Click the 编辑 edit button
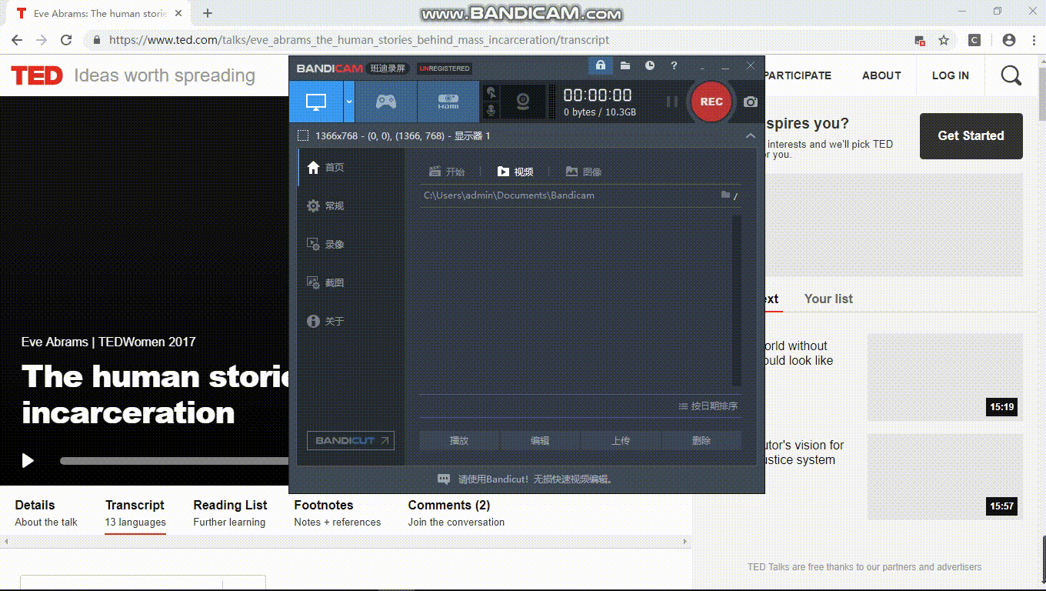The image size is (1046, 591). coord(540,441)
